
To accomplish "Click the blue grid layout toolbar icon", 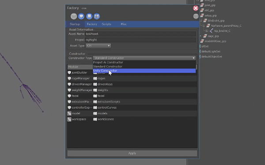I will click(x=97, y=16).
